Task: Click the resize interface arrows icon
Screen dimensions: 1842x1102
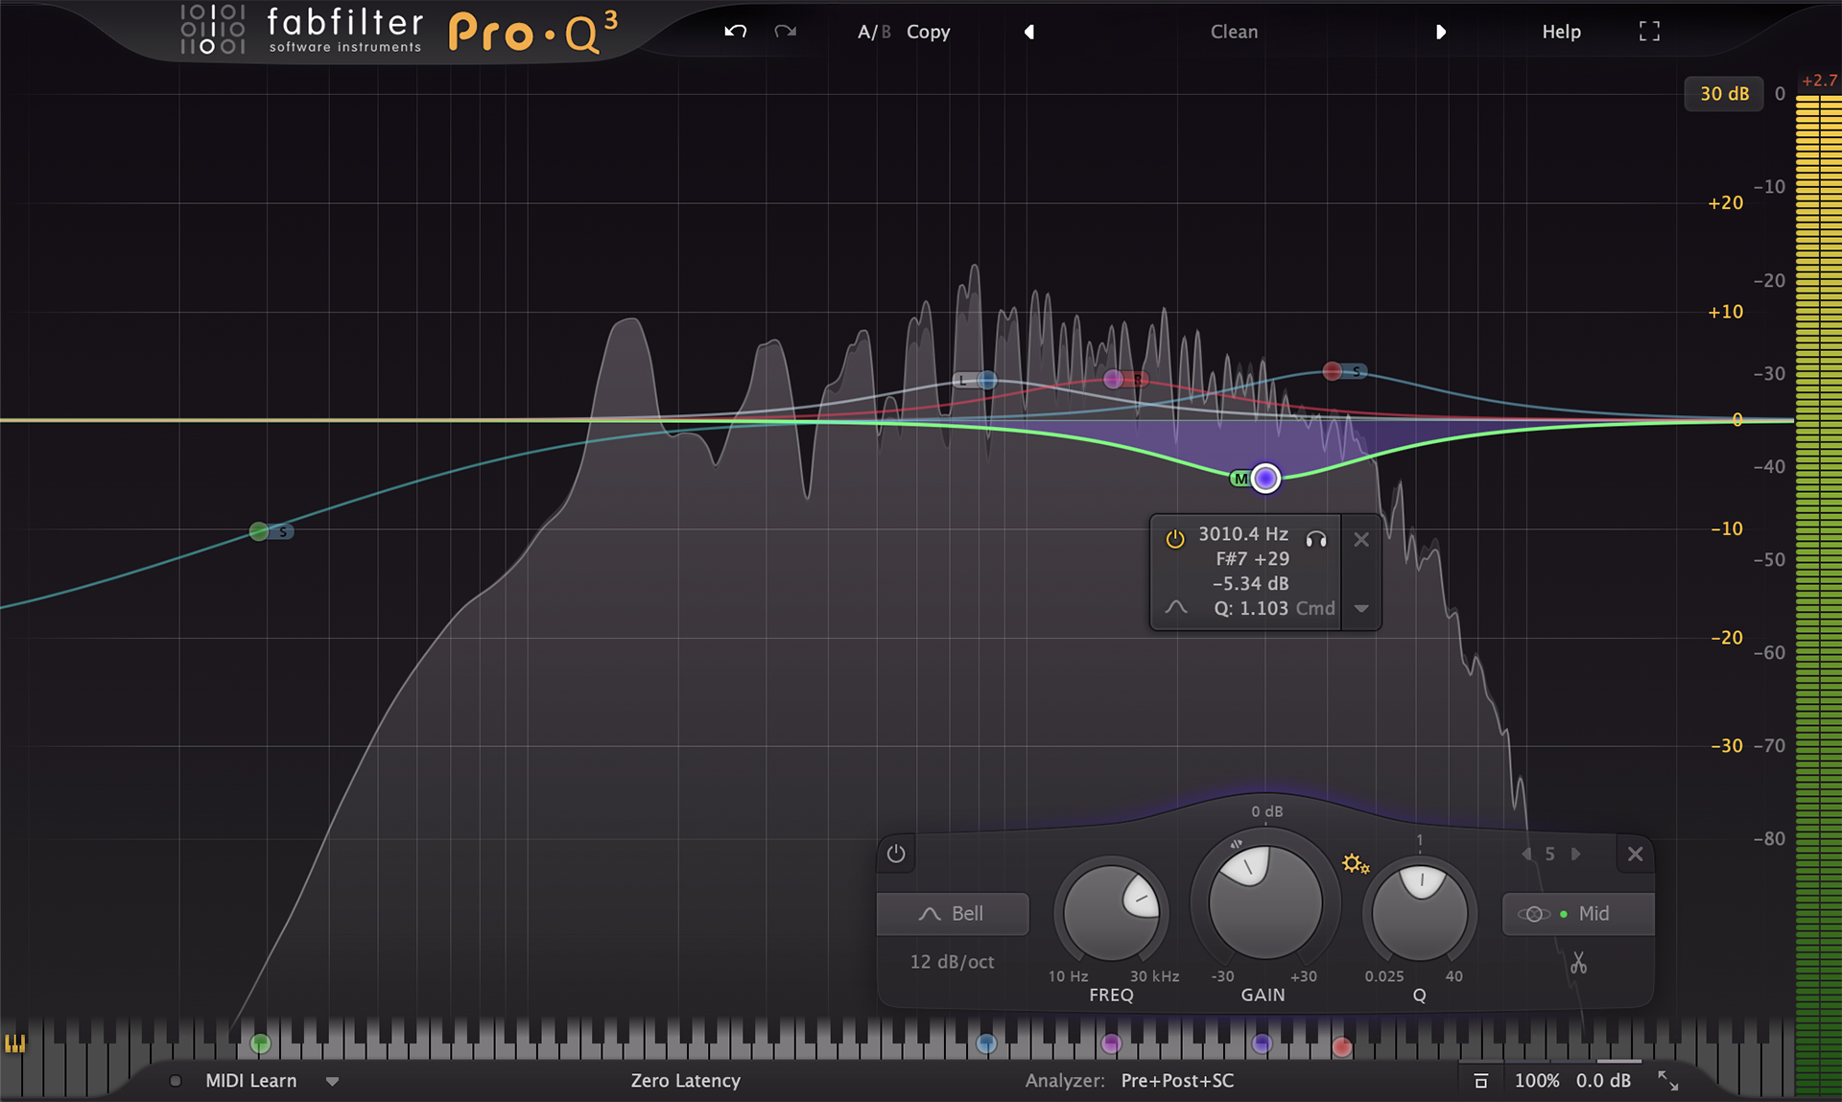Action: 1668,1081
